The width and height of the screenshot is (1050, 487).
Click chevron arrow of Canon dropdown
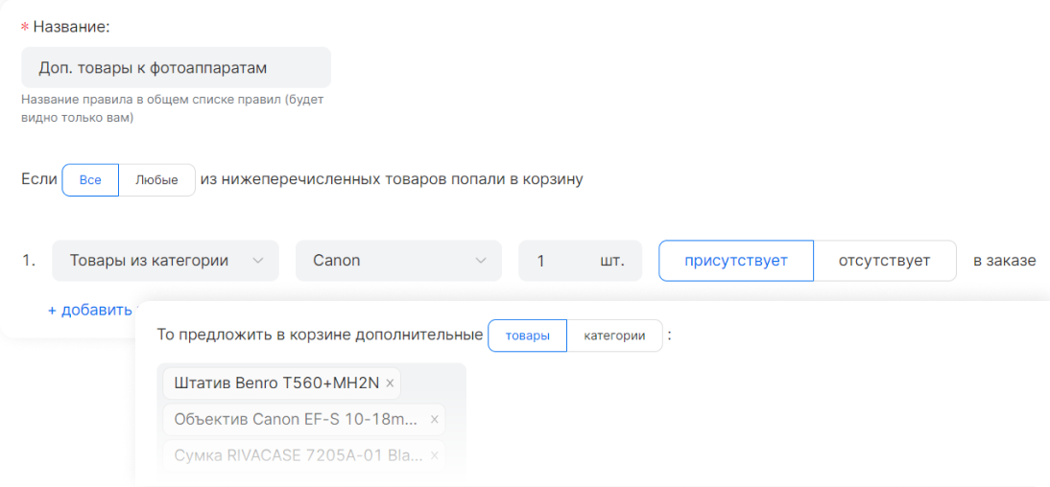point(481,261)
